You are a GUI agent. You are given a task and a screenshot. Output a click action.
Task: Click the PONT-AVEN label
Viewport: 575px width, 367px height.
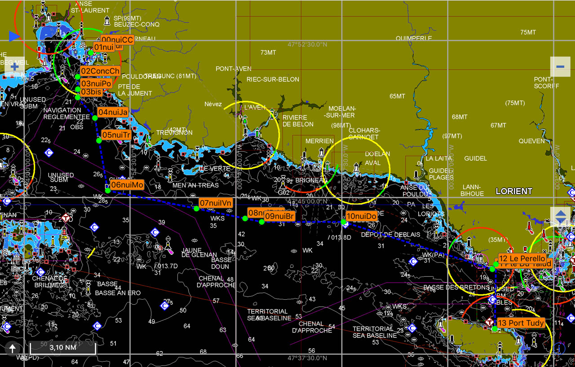(234, 69)
